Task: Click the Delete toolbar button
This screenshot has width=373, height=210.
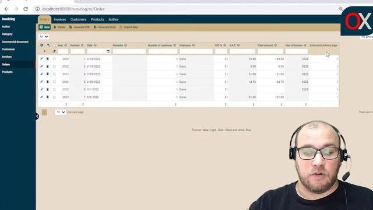Action: click(x=59, y=27)
